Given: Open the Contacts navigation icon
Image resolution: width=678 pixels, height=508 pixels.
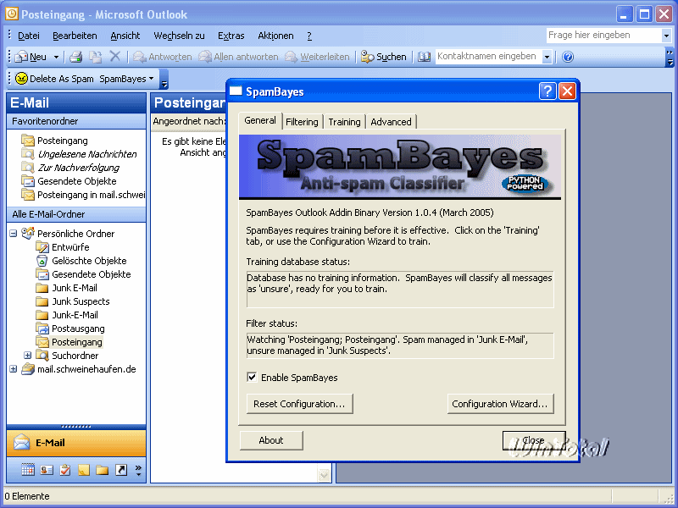Looking at the screenshot, I should tap(47, 470).
